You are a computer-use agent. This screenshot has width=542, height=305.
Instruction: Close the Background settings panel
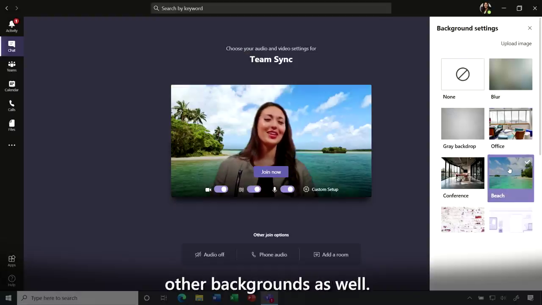[530, 28]
